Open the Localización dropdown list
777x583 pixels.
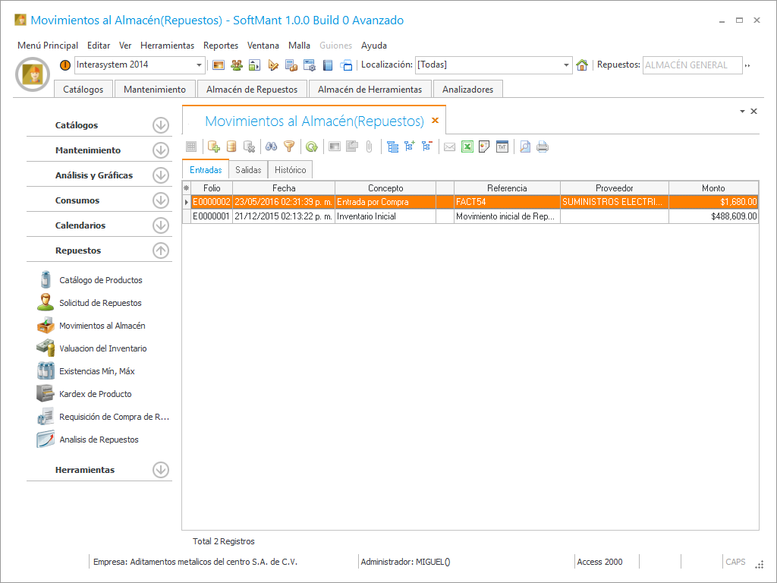point(566,65)
